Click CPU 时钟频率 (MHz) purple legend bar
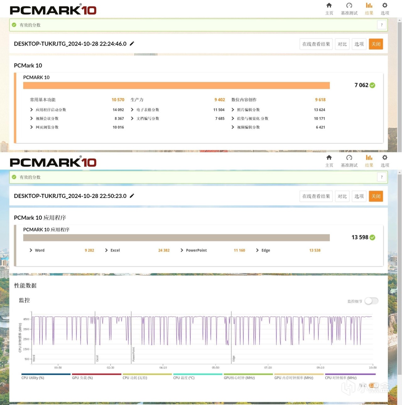Screen dimensions: 402x405 point(350,374)
